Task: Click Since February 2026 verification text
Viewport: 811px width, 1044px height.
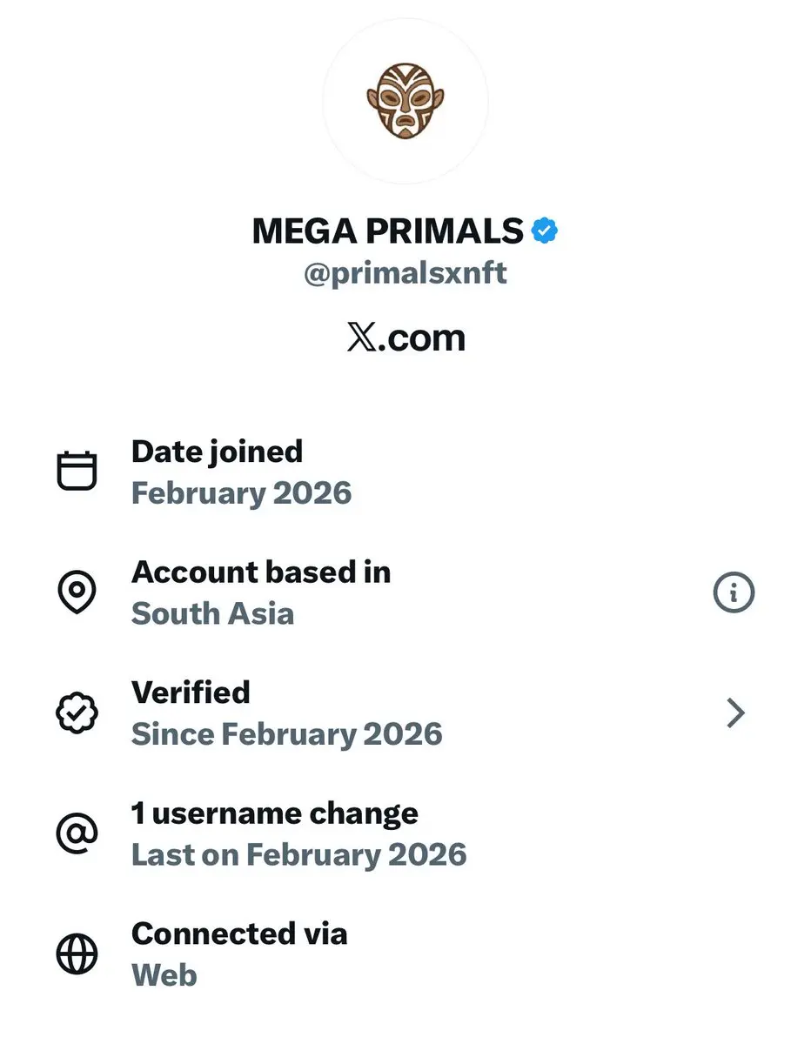Action: (286, 734)
